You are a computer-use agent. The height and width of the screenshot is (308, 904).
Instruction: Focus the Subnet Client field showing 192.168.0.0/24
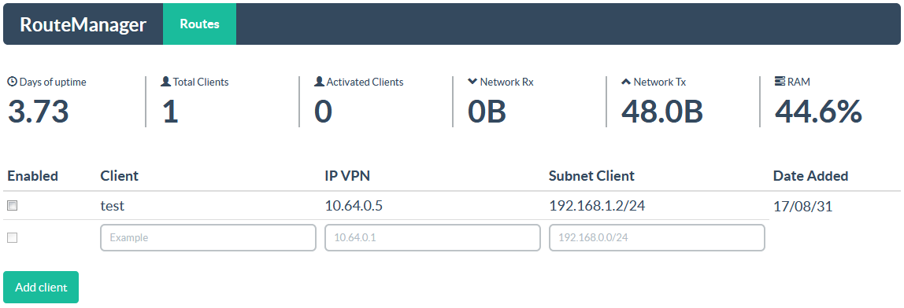(657, 238)
